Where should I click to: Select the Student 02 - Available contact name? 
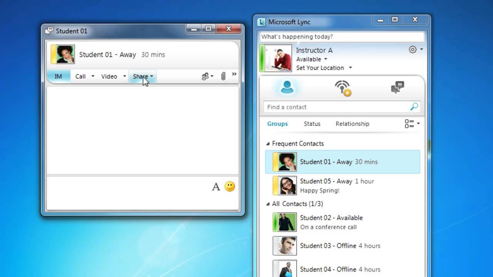click(331, 217)
